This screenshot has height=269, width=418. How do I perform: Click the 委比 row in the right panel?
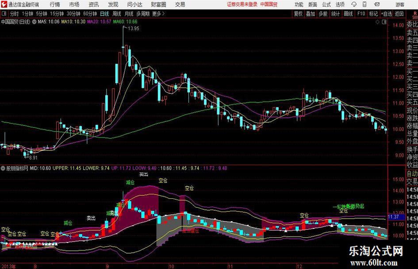[412, 24]
